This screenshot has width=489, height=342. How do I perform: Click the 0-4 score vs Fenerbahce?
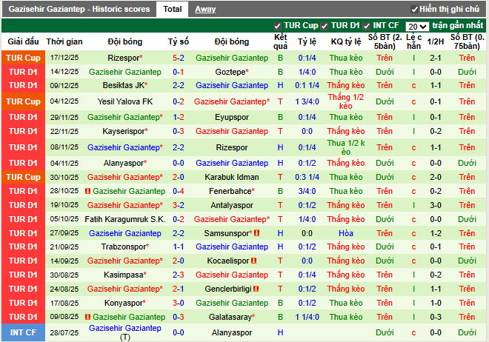tap(179, 191)
